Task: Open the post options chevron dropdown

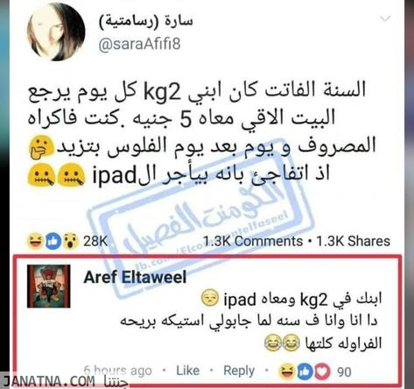Action: pos(385,18)
